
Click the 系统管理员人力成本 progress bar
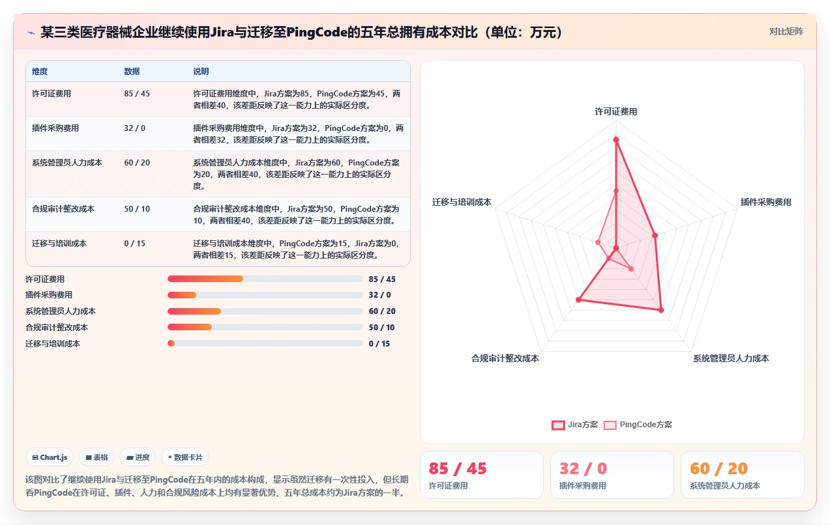(x=265, y=311)
